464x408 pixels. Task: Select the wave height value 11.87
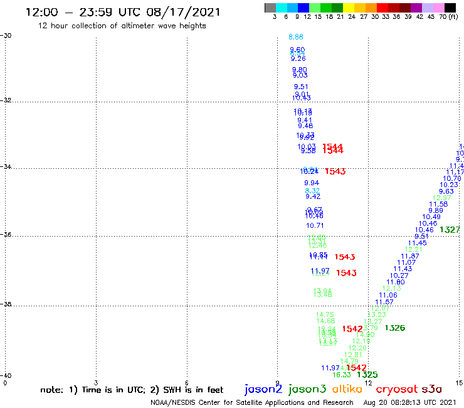(x=410, y=256)
